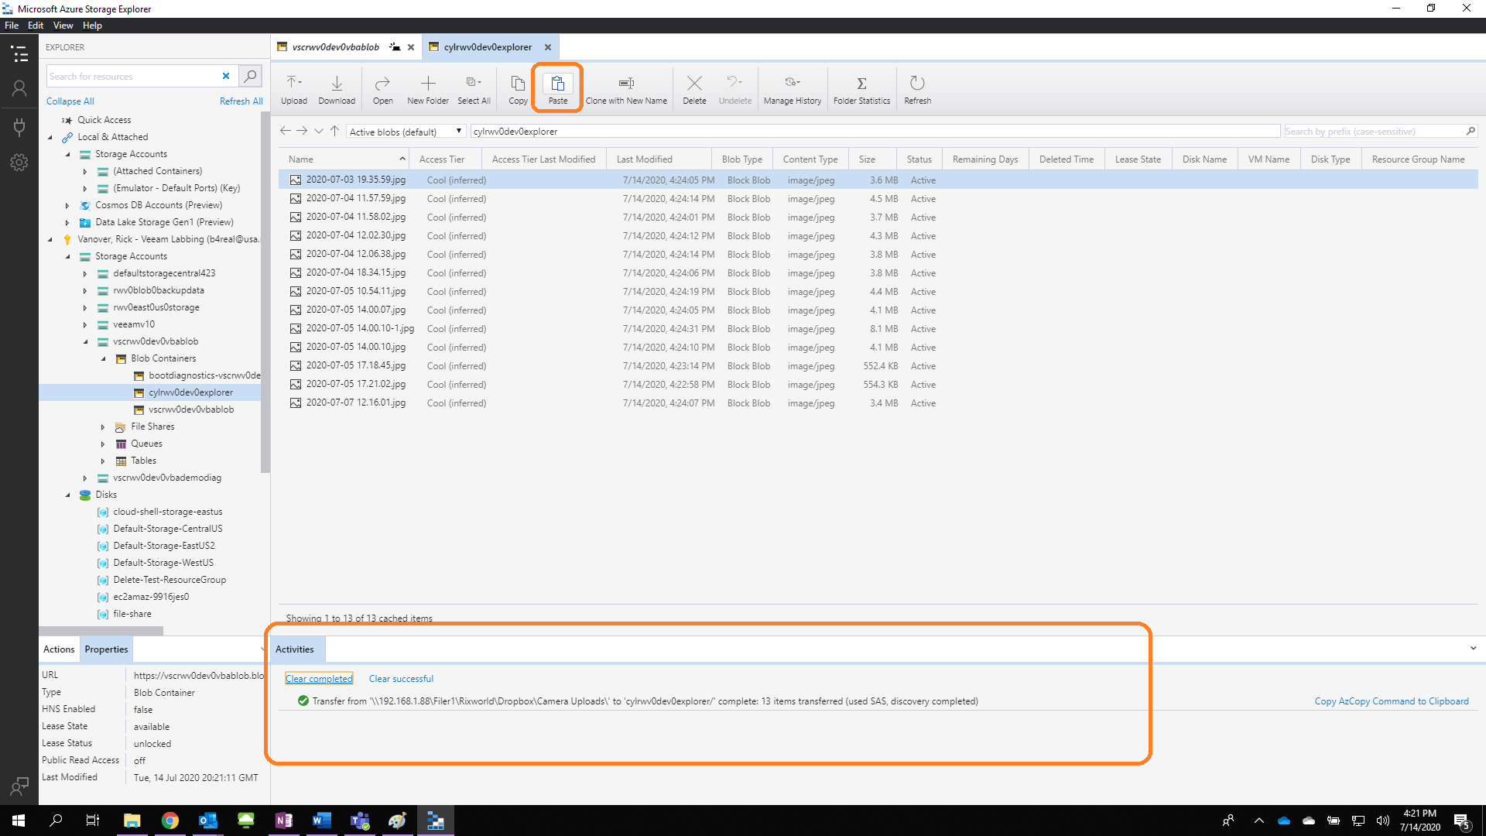The width and height of the screenshot is (1486, 836).
Task: Navigate back in blob path
Action: [x=285, y=131]
